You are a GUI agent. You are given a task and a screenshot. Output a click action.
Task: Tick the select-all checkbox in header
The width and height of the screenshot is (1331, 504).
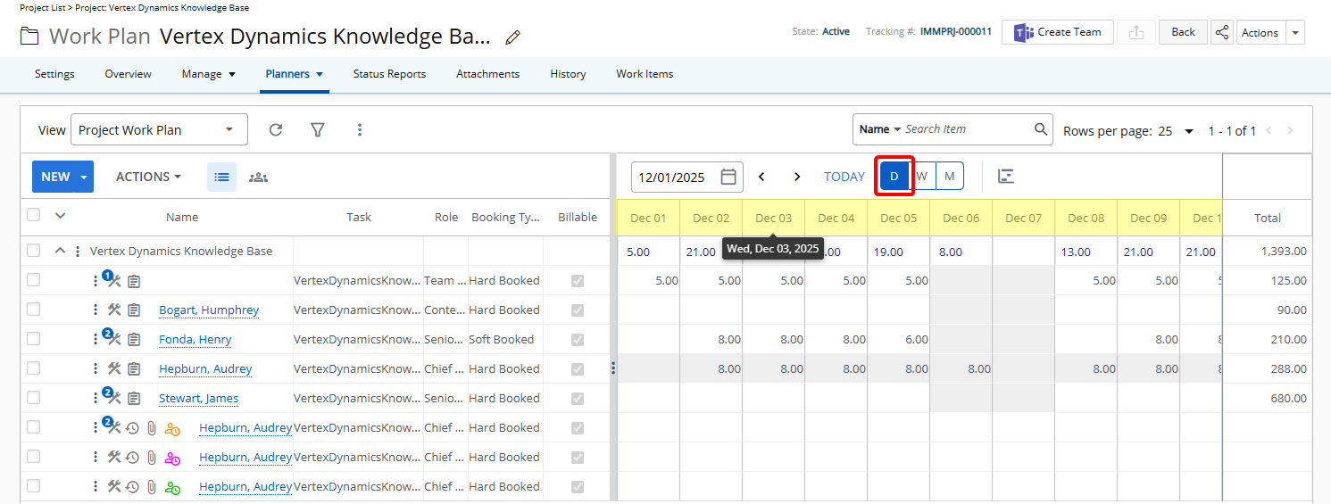pyautogui.click(x=33, y=215)
